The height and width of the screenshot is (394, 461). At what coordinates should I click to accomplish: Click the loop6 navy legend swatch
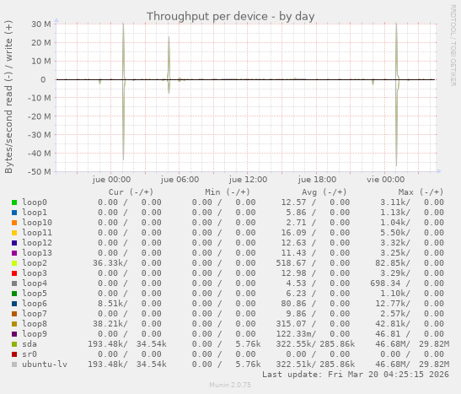coord(14,304)
